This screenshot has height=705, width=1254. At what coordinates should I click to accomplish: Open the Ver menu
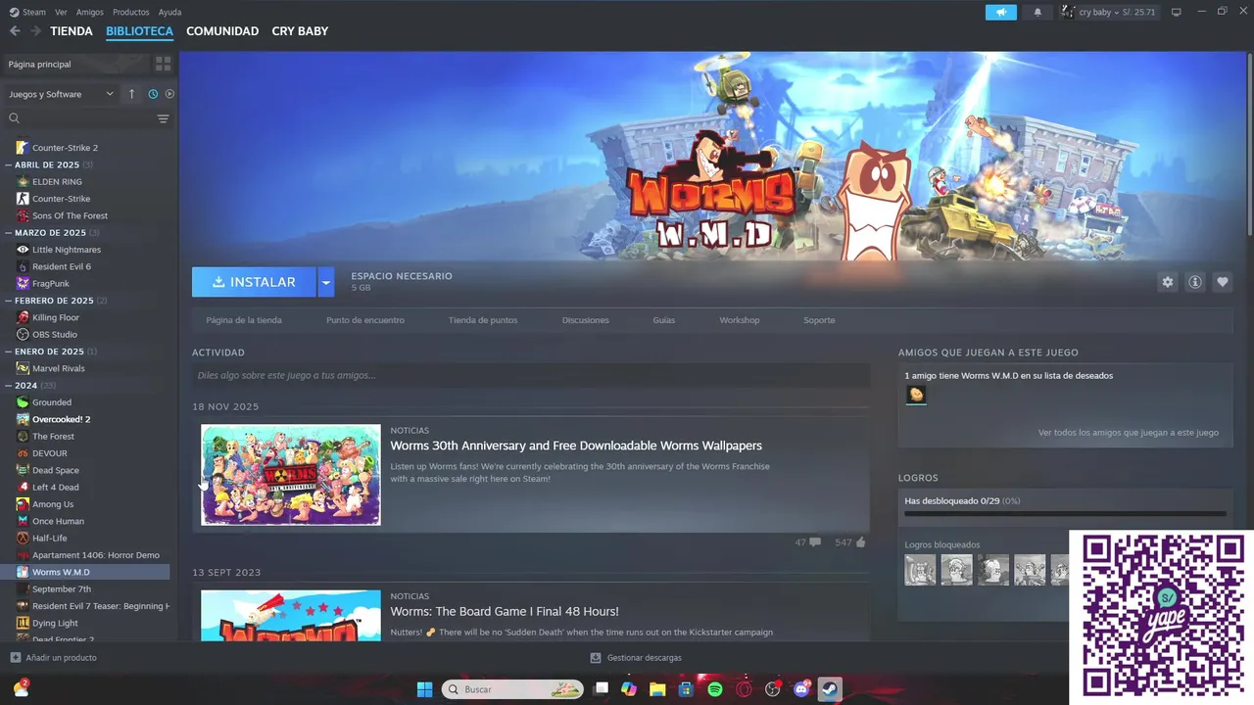pos(62,12)
